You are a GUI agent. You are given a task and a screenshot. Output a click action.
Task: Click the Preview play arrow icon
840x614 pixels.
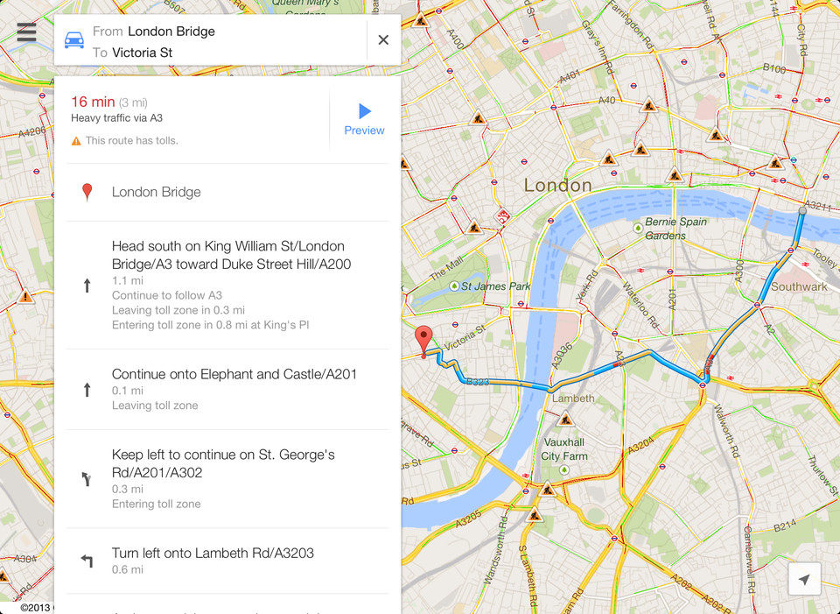pyautogui.click(x=365, y=111)
